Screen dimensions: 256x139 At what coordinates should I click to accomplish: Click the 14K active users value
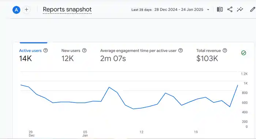click(x=26, y=58)
